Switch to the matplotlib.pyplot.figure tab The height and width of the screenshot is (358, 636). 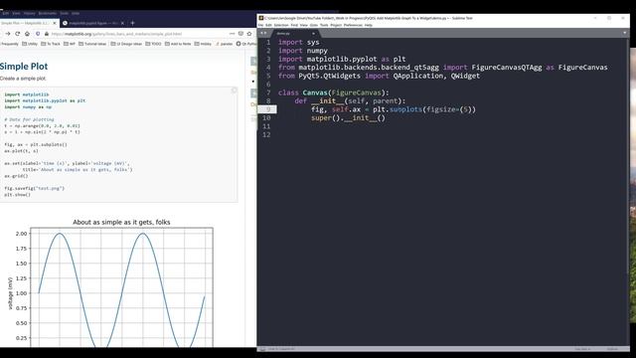[x=92, y=23]
